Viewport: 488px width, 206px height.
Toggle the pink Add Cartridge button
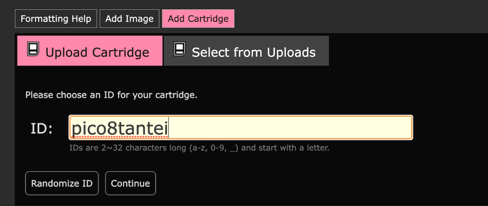[x=198, y=18]
